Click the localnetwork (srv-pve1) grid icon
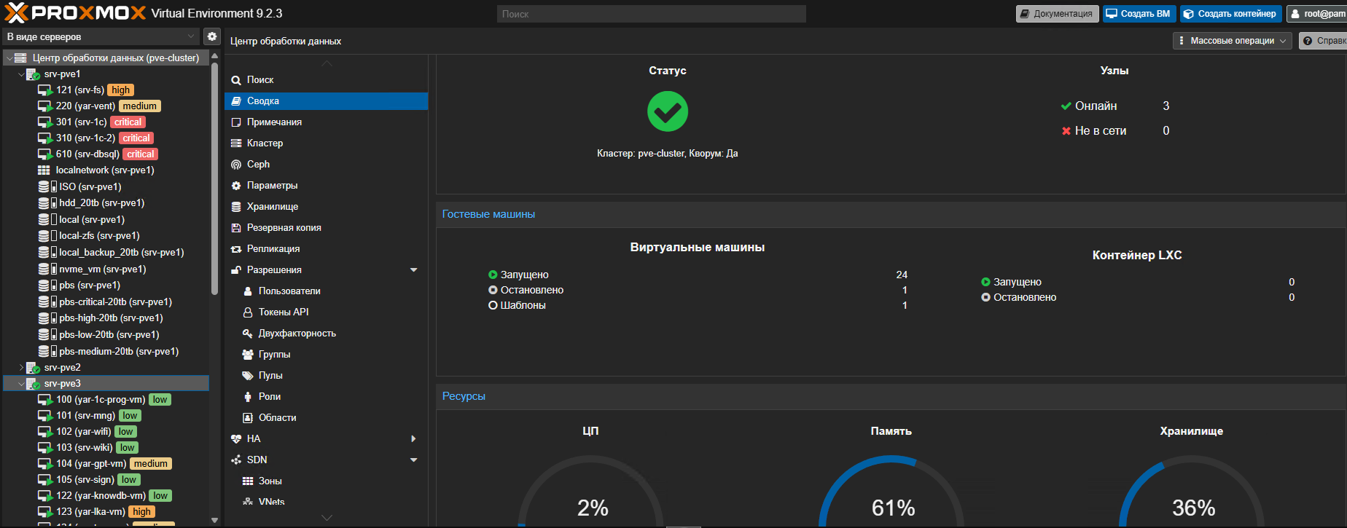This screenshot has width=1347, height=528. (44, 170)
